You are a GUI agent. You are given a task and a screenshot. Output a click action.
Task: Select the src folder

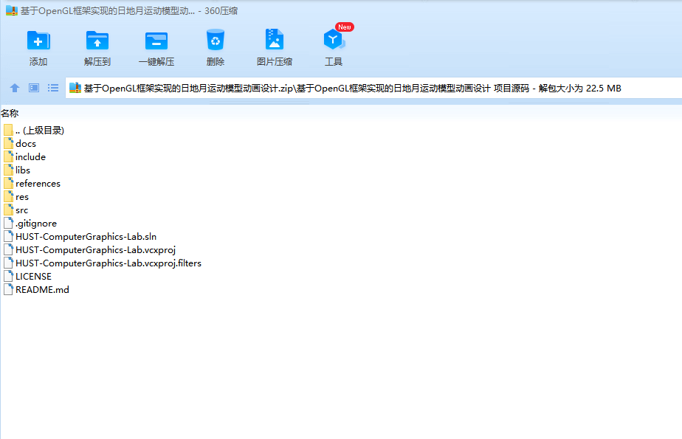16,210
